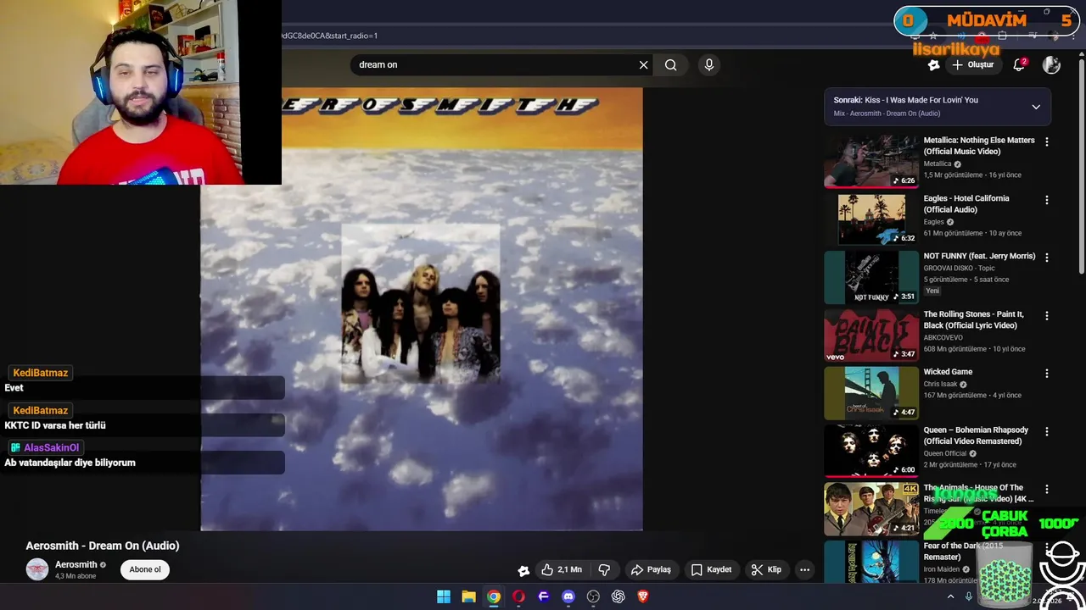The height and width of the screenshot is (610, 1086).
Task: Open OBS Studio from the taskbar
Action: tap(593, 596)
